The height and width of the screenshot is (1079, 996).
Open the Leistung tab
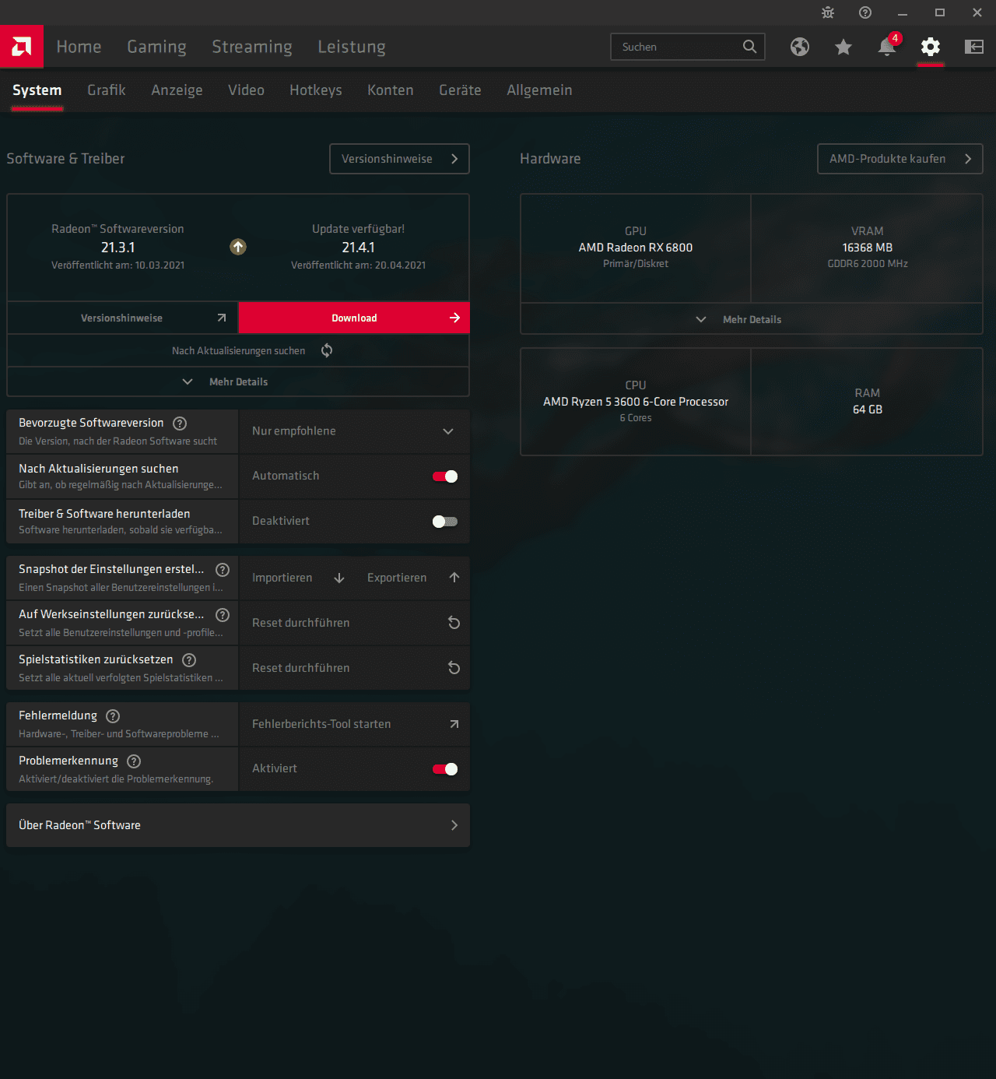tap(352, 47)
